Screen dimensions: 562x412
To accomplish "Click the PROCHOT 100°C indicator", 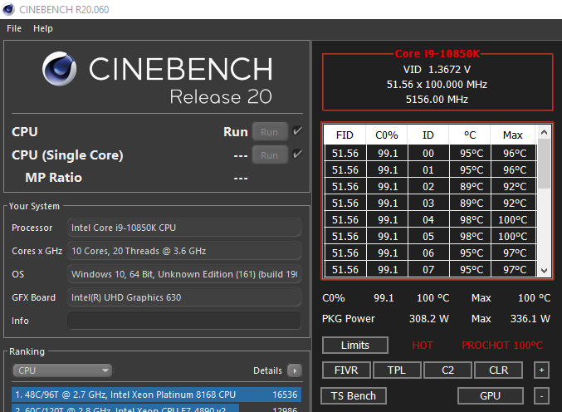I will 501,346.
